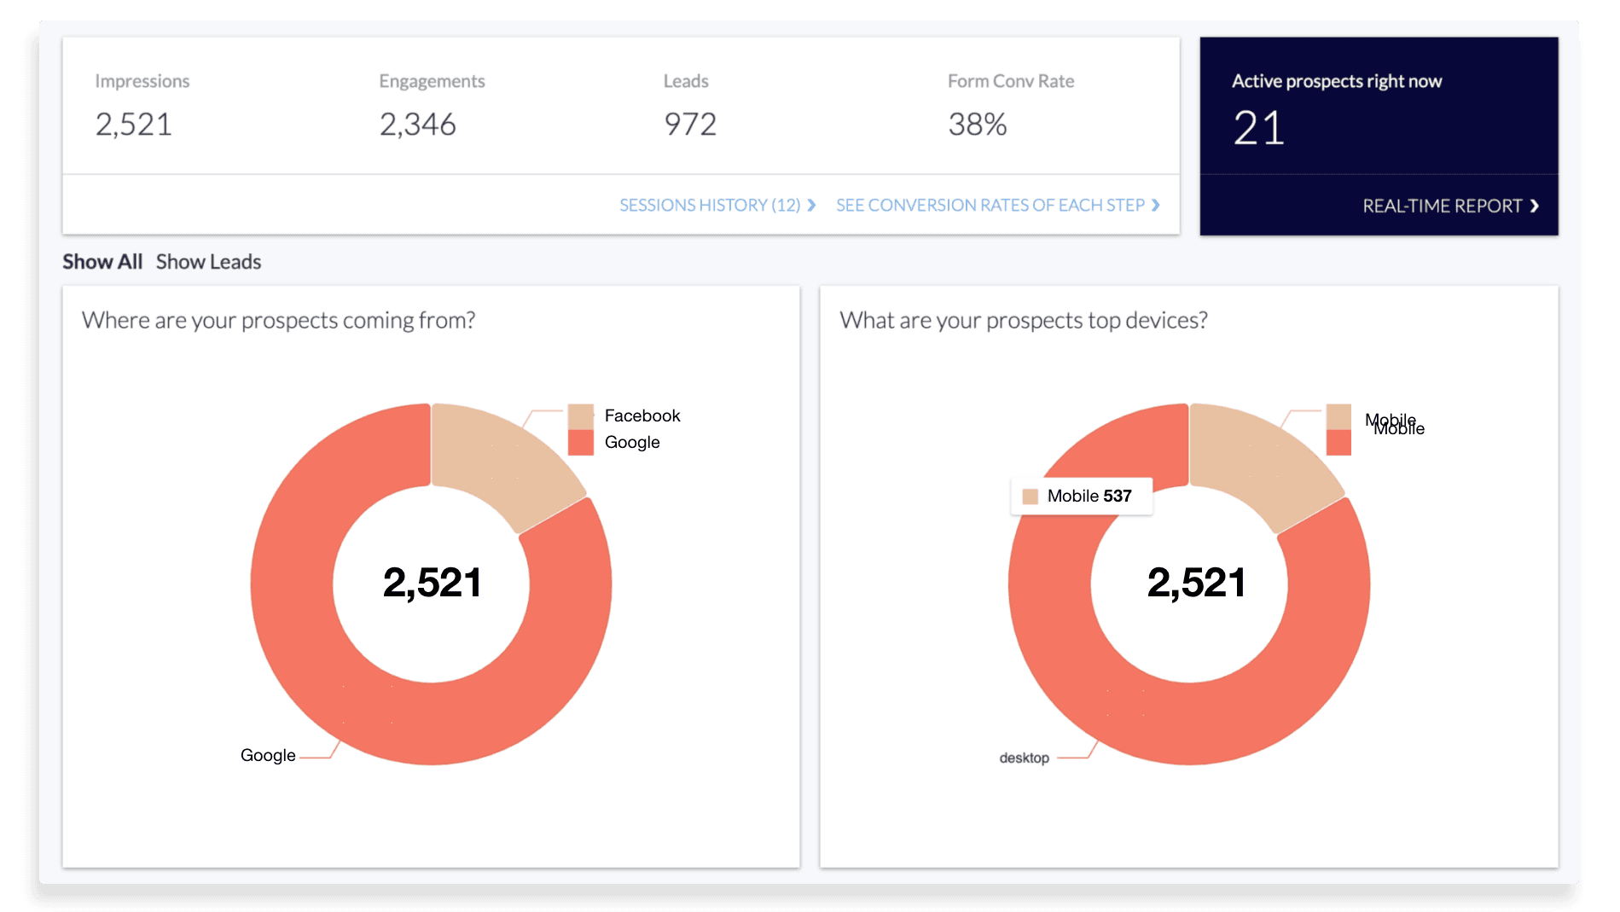Toggle the Google series in the legend

click(x=631, y=442)
